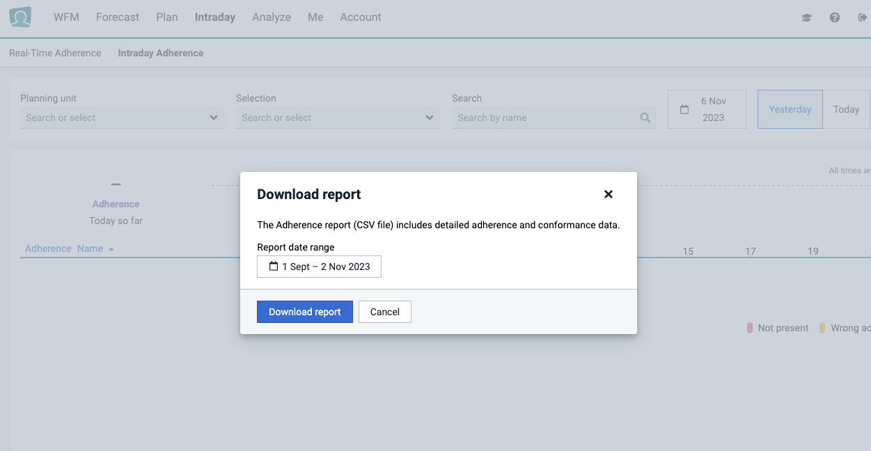Open the report date range selector
Screen dimensions: 871x451
point(319,266)
